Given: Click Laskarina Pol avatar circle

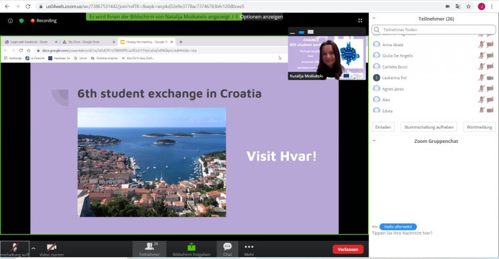Looking at the screenshot, I should [377, 78].
